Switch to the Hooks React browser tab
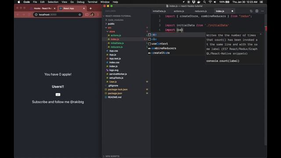 (x=43, y=8)
